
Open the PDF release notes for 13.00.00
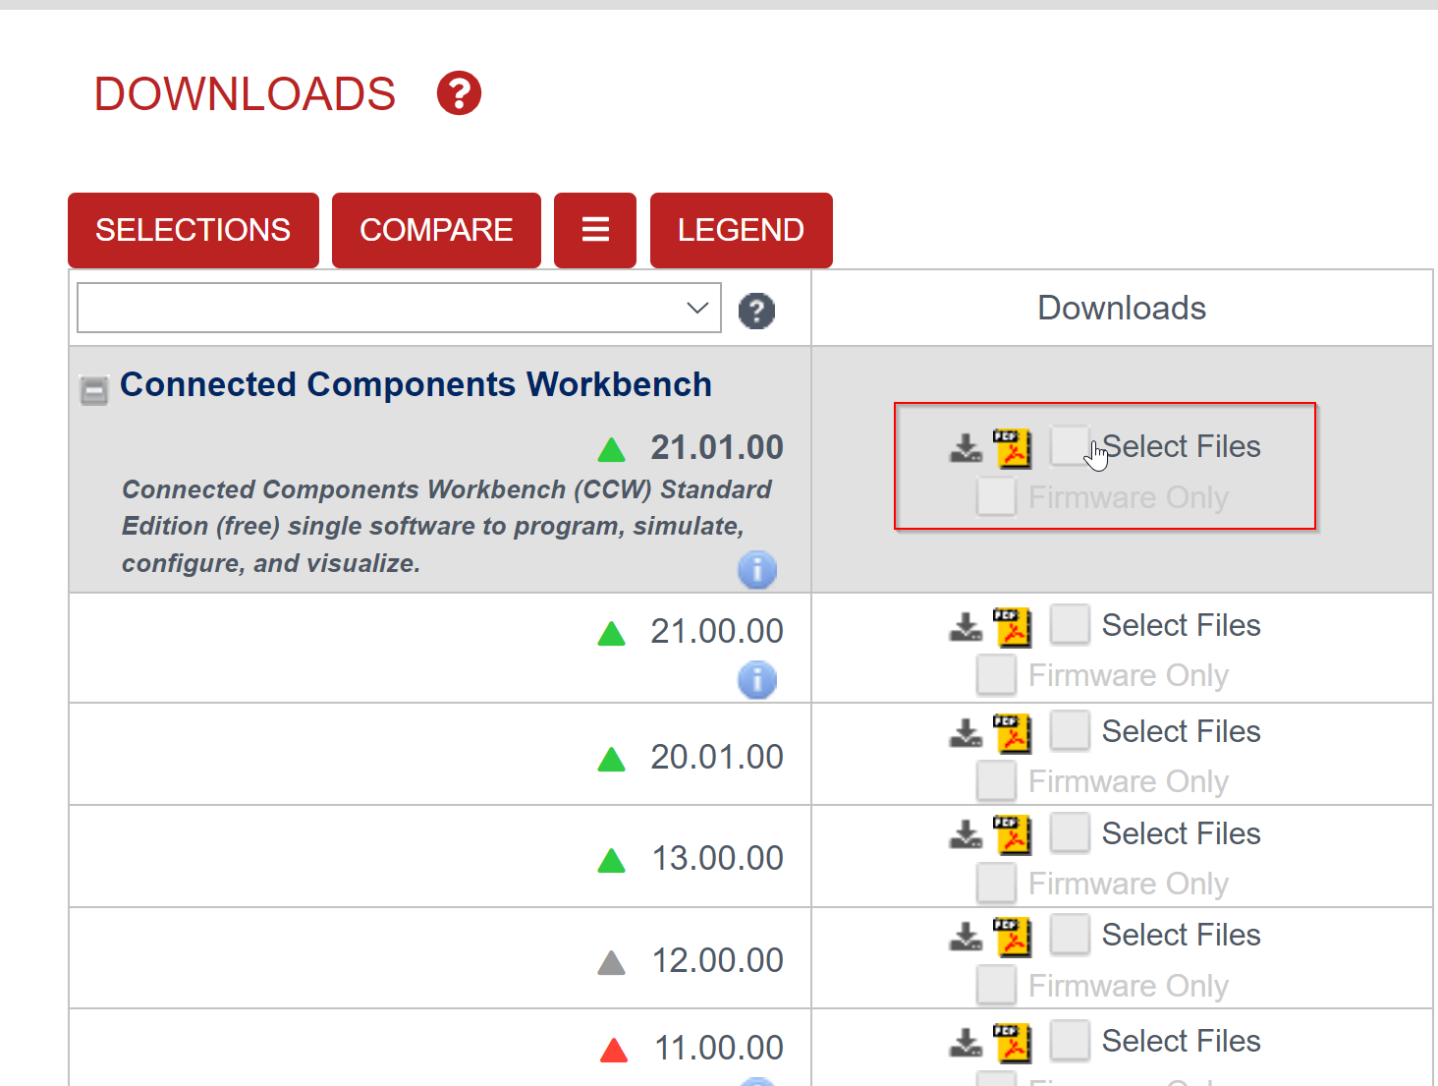(x=1012, y=835)
